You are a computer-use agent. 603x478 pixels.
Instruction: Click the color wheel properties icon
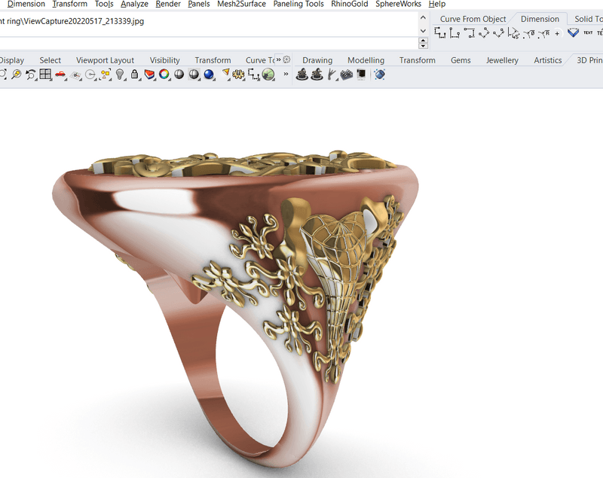click(164, 74)
